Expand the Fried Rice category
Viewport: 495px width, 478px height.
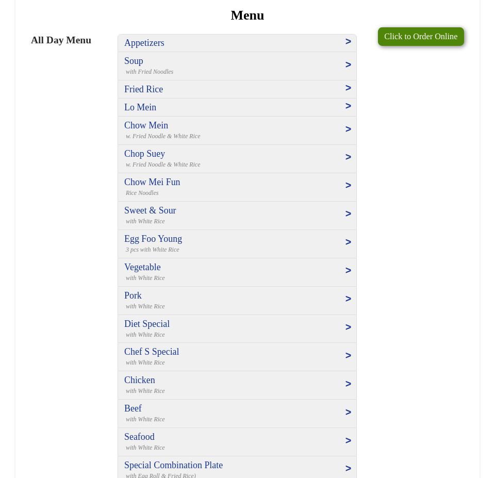click(144, 89)
